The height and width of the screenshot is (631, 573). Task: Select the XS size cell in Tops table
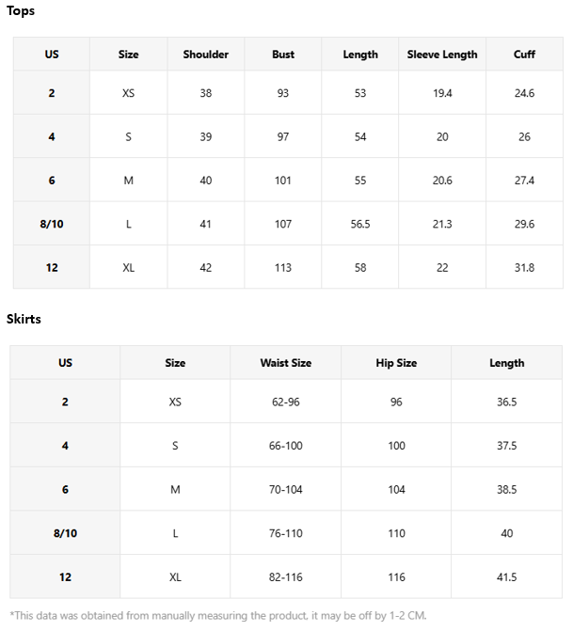(x=129, y=93)
